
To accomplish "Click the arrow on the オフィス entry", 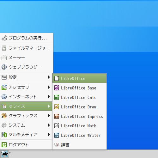I will [49, 106].
